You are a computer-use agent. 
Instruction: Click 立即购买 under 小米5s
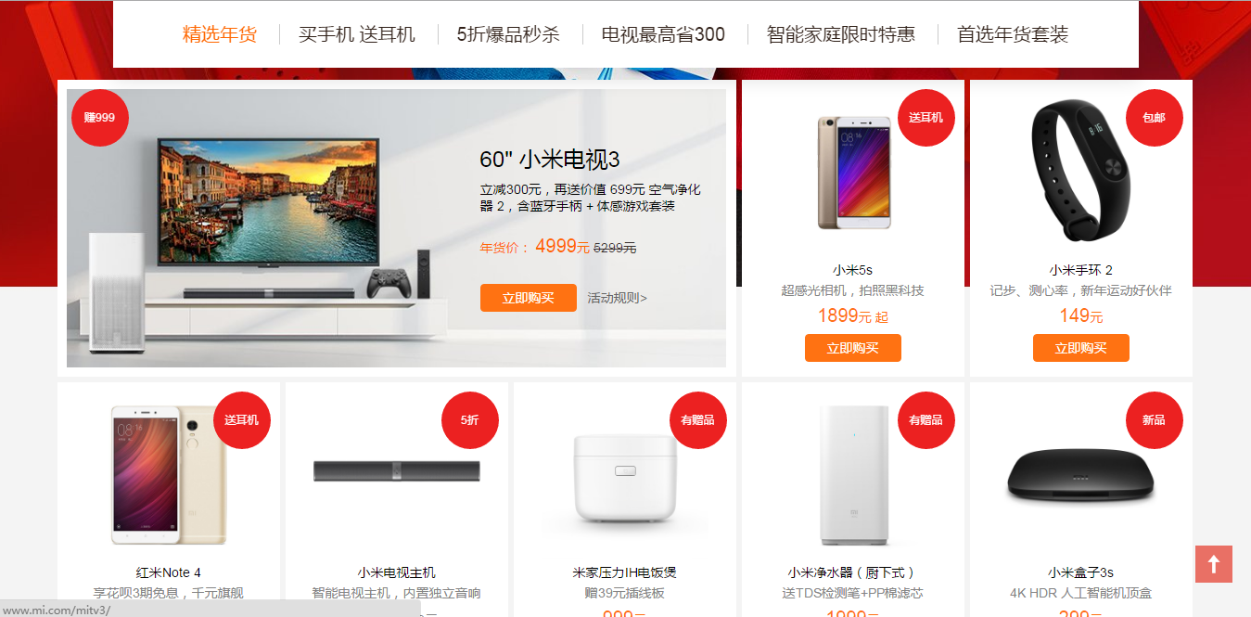[x=853, y=348]
